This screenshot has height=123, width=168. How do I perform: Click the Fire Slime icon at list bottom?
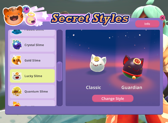point(16,104)
